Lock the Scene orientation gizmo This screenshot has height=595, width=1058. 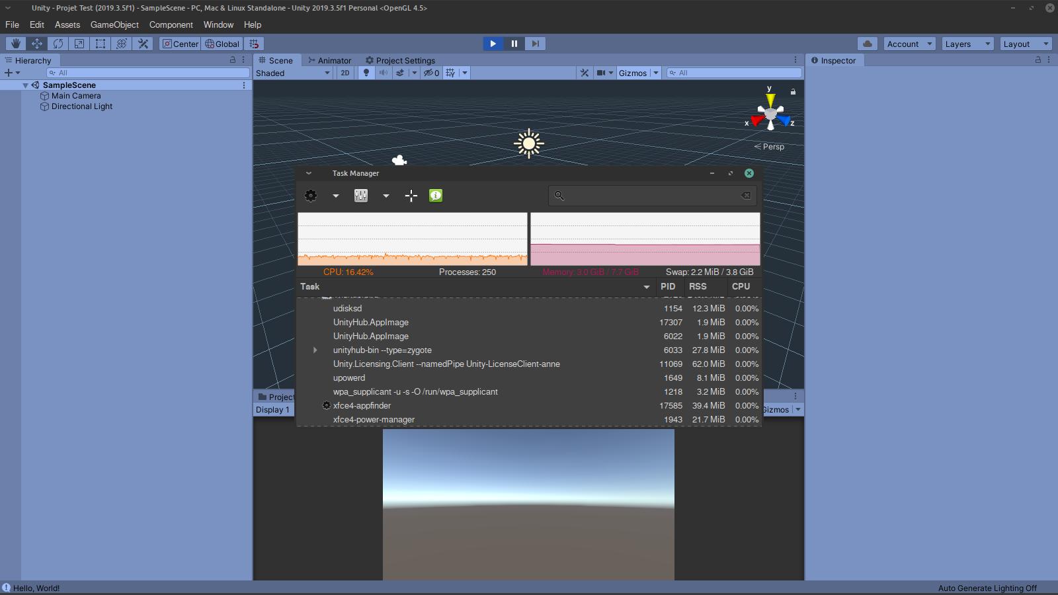(x=793, y=91)
